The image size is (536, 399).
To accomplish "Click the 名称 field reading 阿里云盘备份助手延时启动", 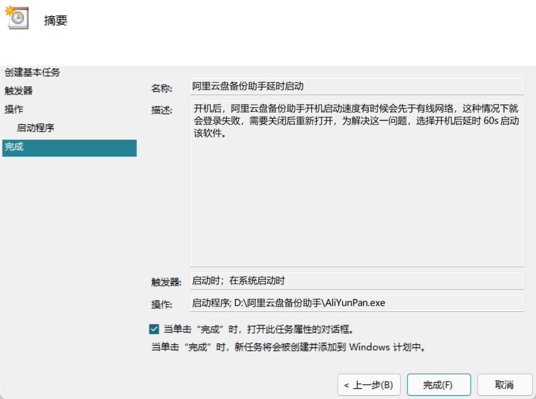I will 357,86.
